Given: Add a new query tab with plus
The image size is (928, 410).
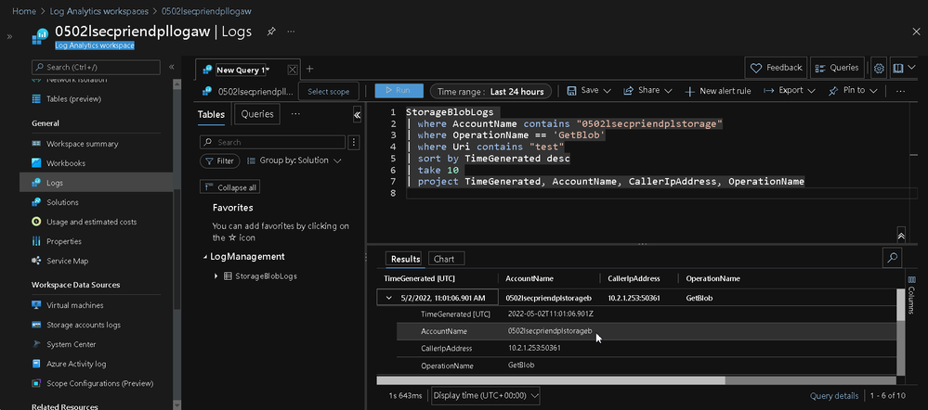Looking at the screenshot, I should (x=309, y=69).
